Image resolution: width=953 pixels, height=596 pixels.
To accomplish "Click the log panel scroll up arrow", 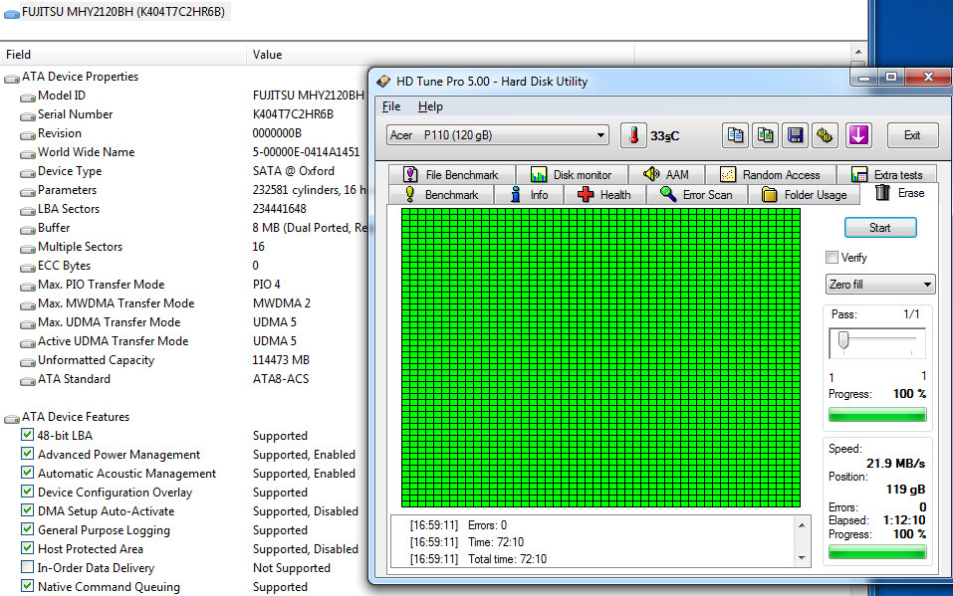I will click(x=802, y=525).
